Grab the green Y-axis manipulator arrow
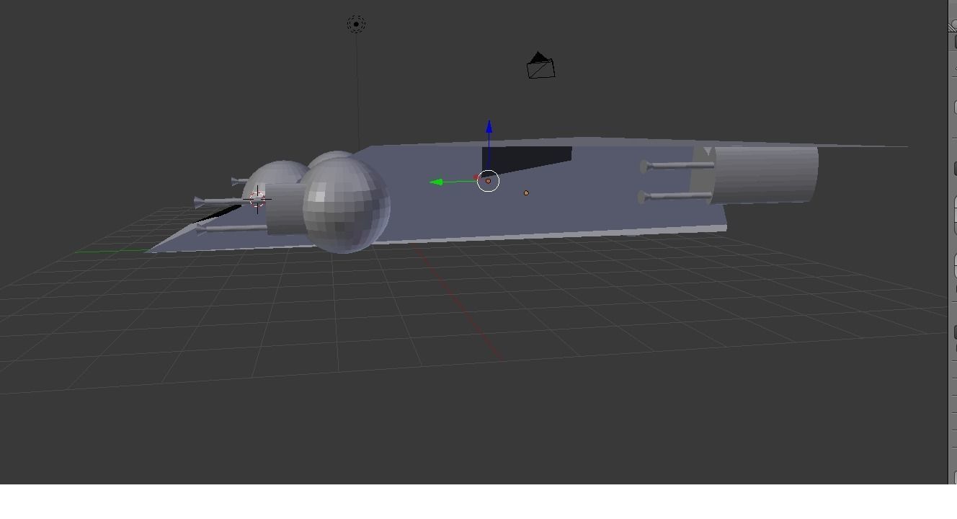This screenshot has height=519, width=957. pyautogui.click(x=437, y=182)
